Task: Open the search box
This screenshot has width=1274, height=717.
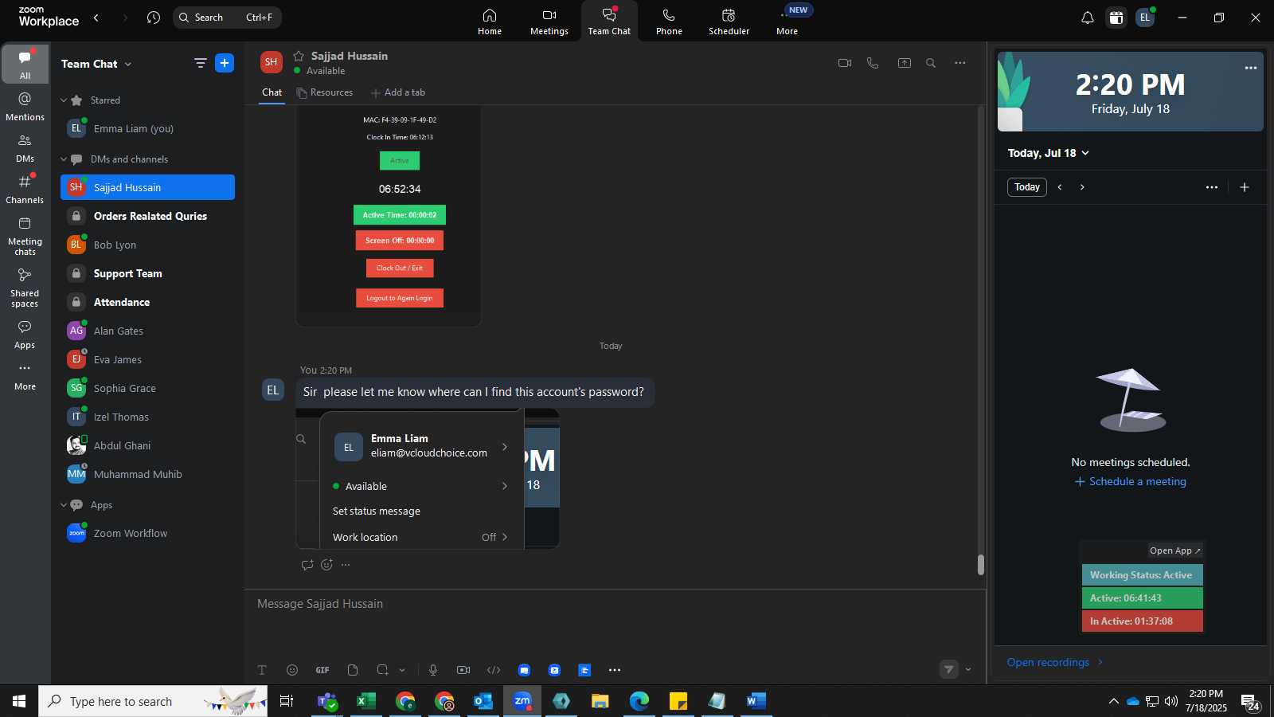Action: pyautogui.click(x=227, y=18)
